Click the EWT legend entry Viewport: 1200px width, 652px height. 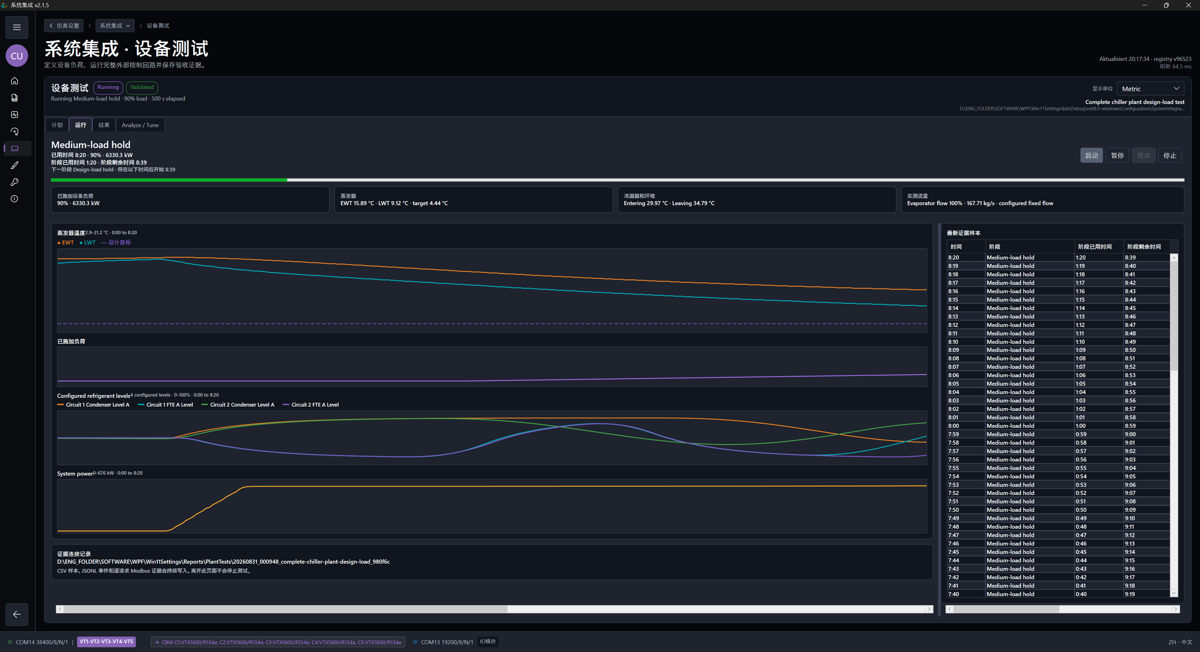click(x=66, y=242)
